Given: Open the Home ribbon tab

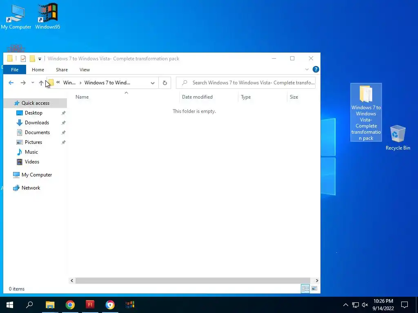Looking at the screenshot, I should (x=38, y=70).
